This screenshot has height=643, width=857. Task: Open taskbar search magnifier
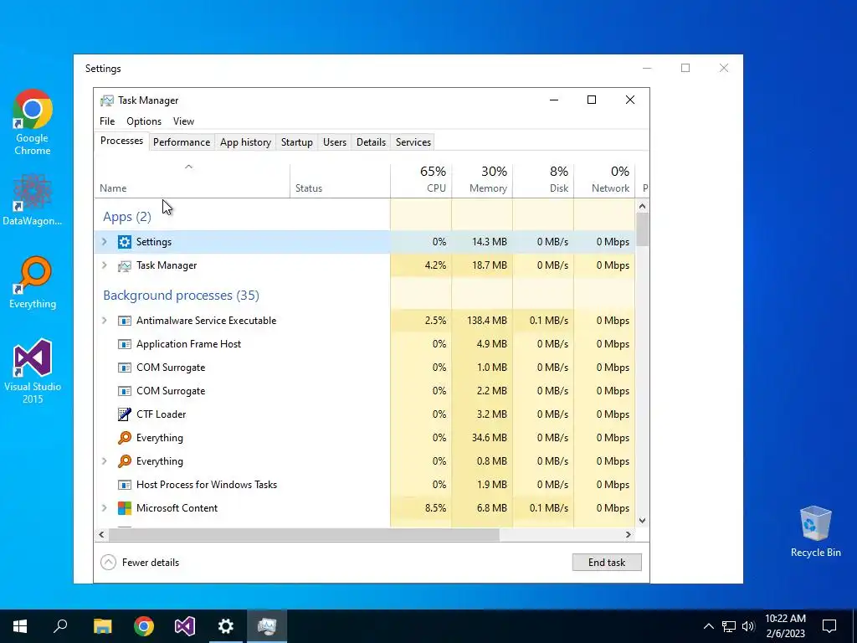point(60,626)
